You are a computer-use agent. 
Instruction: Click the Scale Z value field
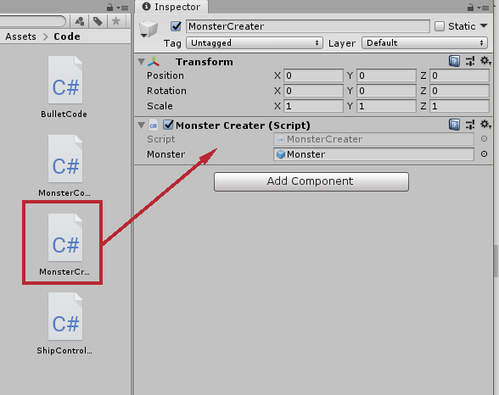click(459, 106)
